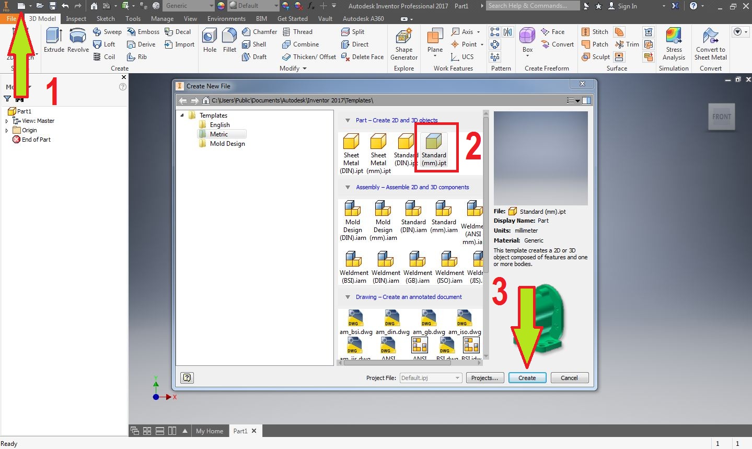
Task: Collapse the Part – Create 2D and 3D objects section
Action: 348,120
